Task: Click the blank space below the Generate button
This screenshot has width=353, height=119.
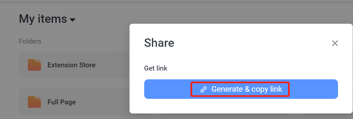Action: click(x=241, y=106)
